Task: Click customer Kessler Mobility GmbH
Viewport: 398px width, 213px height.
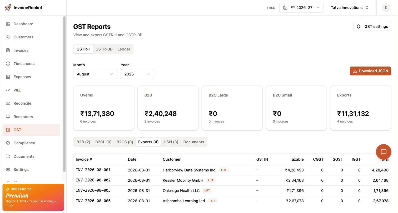Action: pos(183,180)
